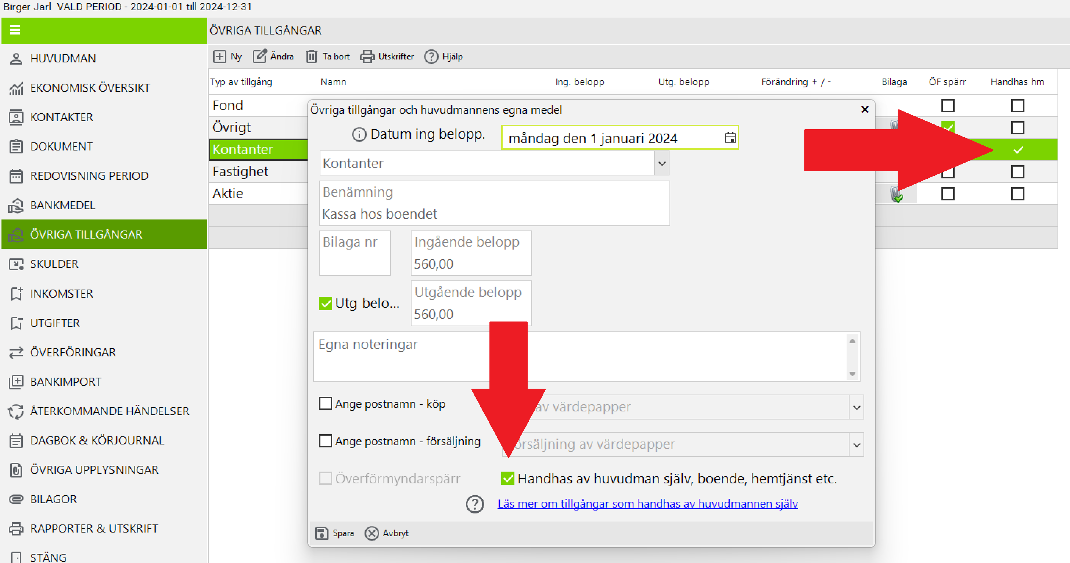This screenshot has height=563, width=1070.
Task: Open the hamburger menu icon
Action: click(x=15, y=30)
